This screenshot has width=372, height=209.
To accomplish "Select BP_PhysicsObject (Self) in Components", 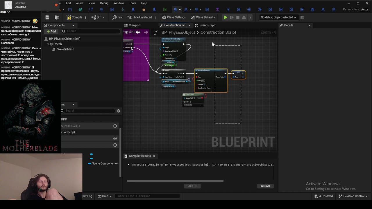I will (x=64, y=39).
